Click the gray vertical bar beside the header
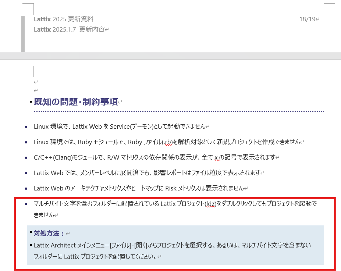This screenshot has height=271, width=341. [x=23, y=33]
